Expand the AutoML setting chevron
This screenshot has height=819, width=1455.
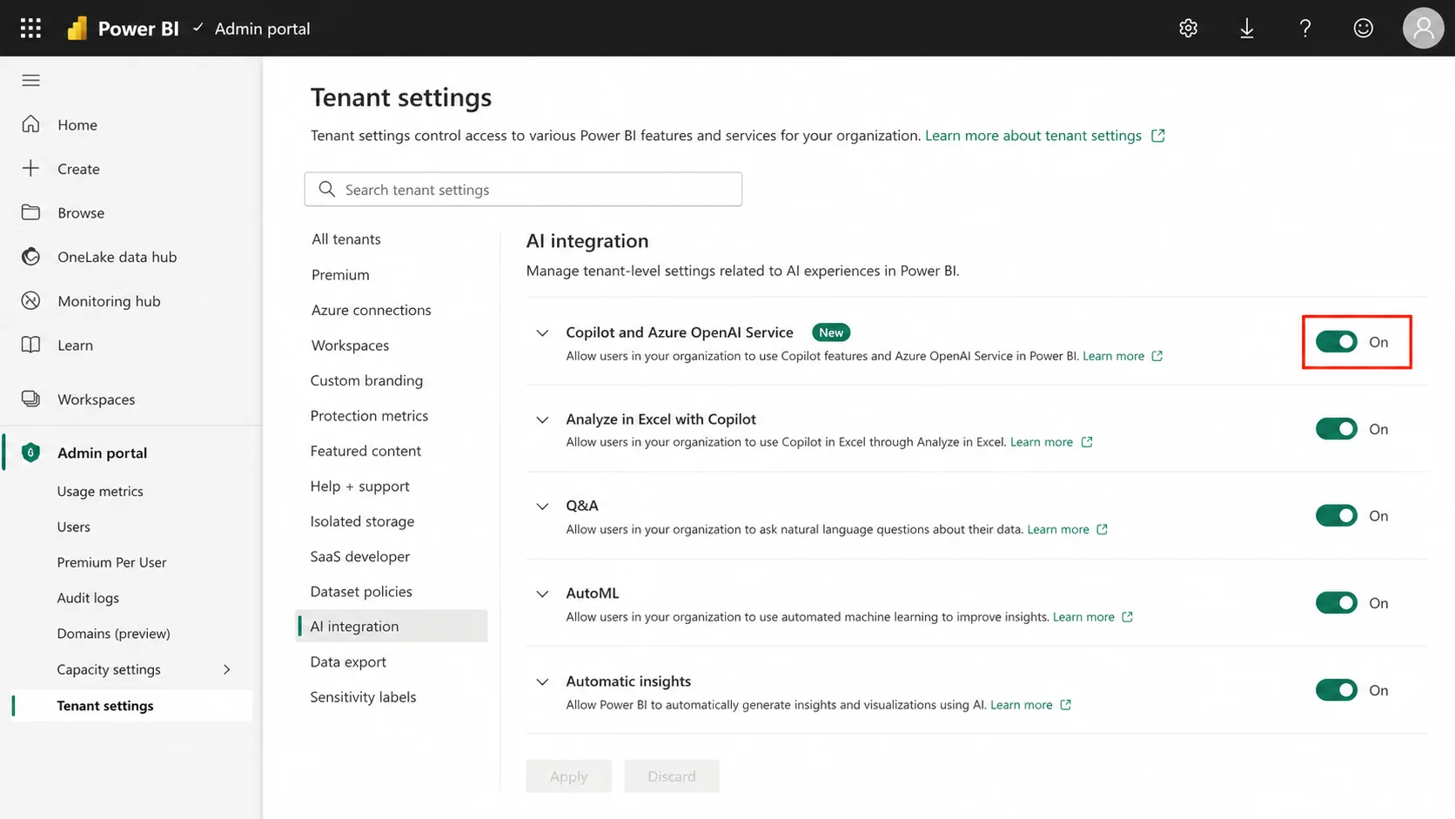pyautogui.click(x=542, y=594)
